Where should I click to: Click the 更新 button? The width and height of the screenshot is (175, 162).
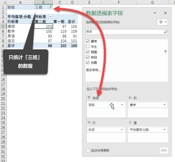(x=164, y=150)
